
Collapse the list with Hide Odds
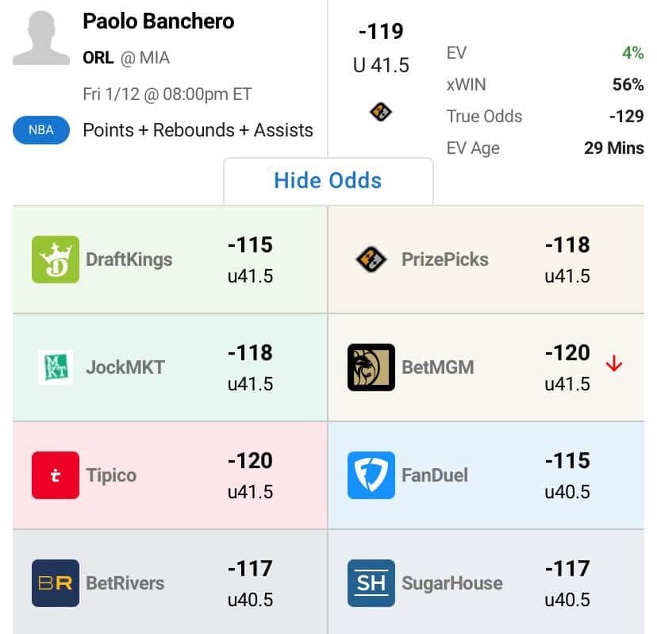pos(328,180)
